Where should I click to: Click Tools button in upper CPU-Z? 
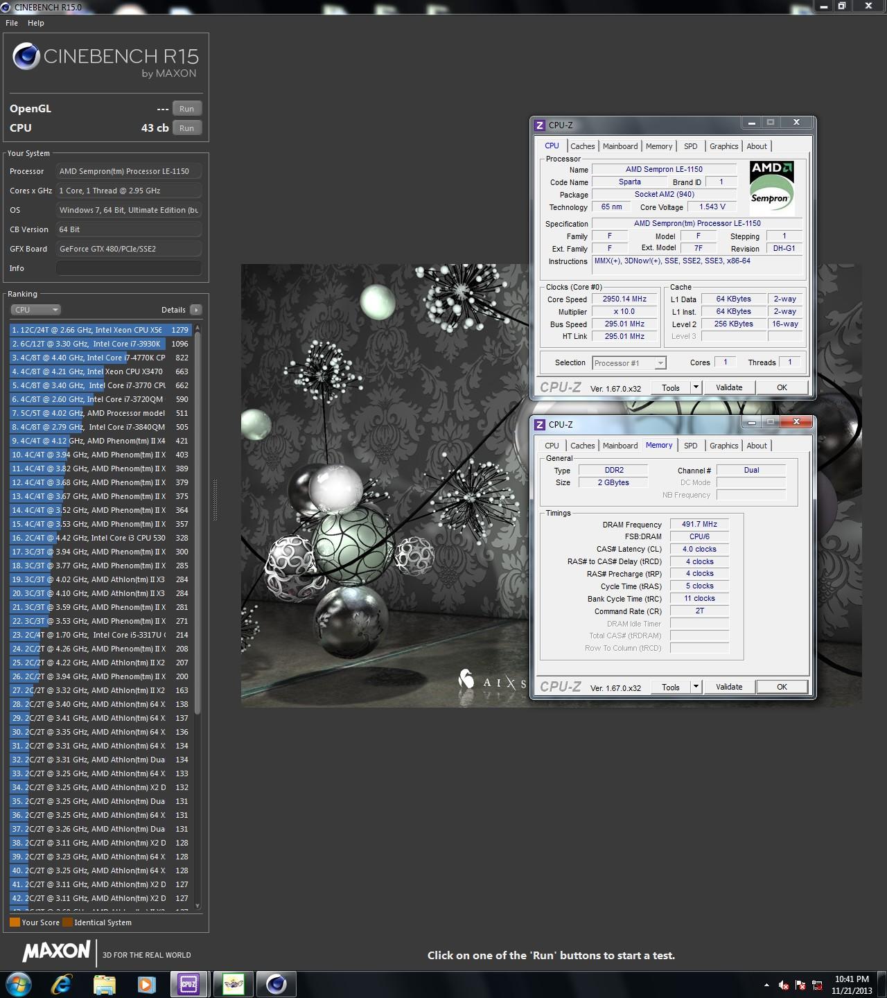click(671, 388)
